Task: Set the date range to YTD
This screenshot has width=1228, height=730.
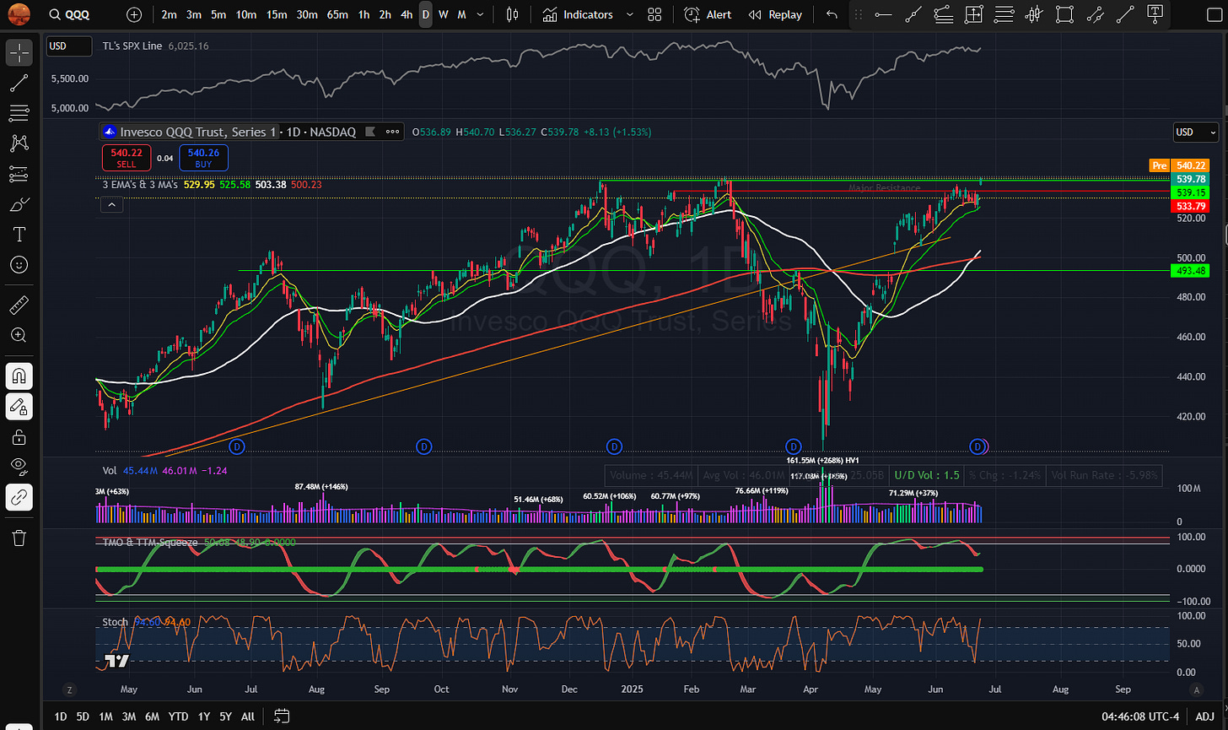Action: click(178, 716)
